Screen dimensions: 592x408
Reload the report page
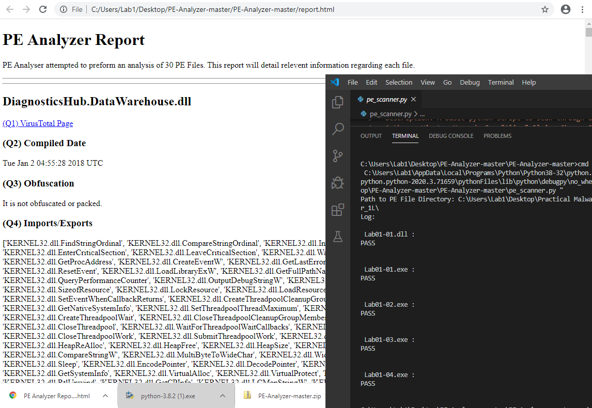pos(43,9)
